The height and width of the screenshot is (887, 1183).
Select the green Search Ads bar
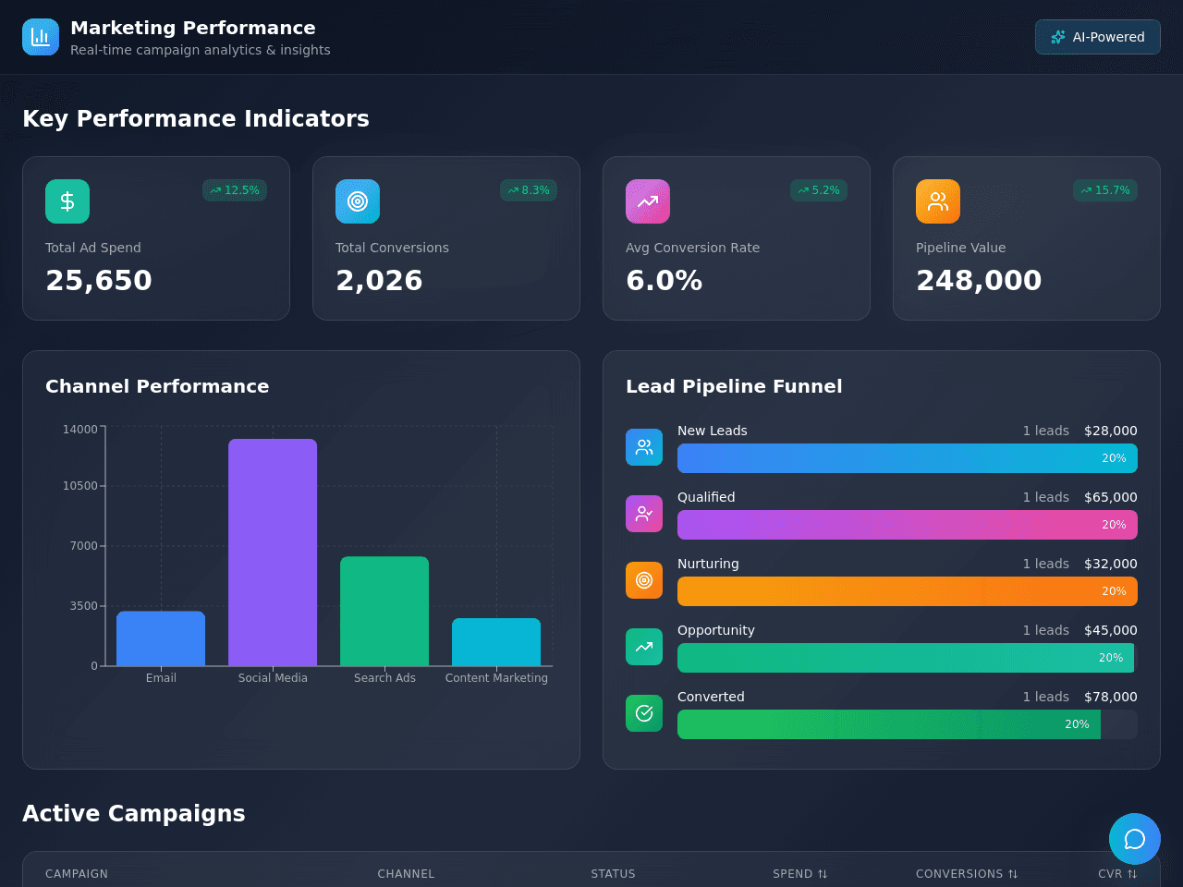point(384,611)
